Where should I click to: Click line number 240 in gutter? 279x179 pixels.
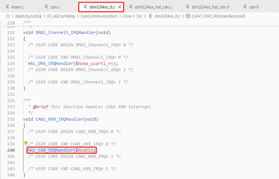tap(11, 150)
